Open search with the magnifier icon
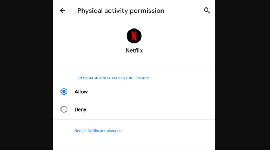This screenshot has height=150, width=270. click(207, 11)
